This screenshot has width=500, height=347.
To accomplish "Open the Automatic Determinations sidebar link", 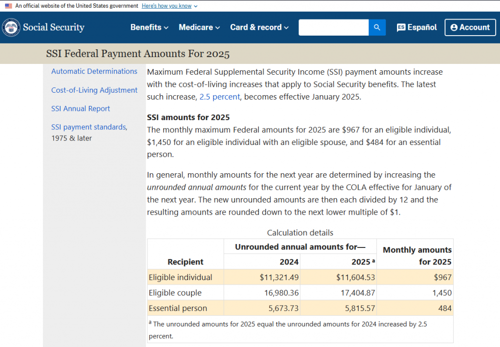I will (94, 71).
